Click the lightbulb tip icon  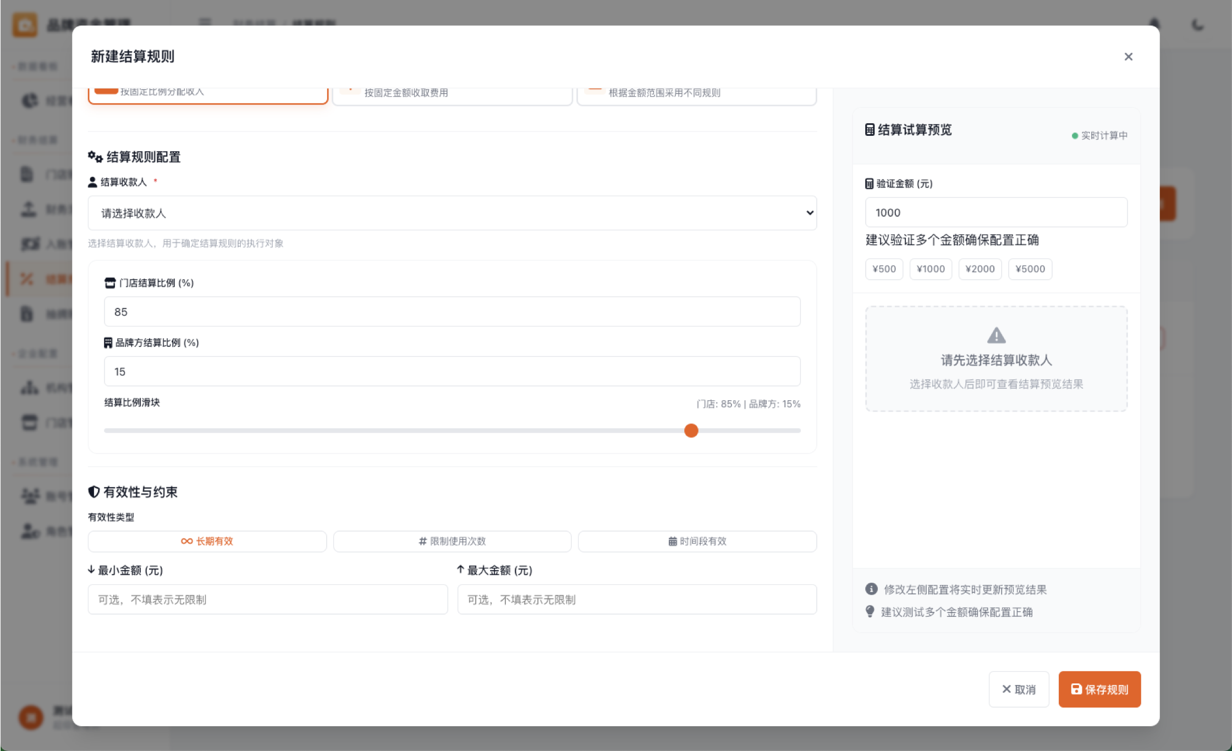coord(870,611)
